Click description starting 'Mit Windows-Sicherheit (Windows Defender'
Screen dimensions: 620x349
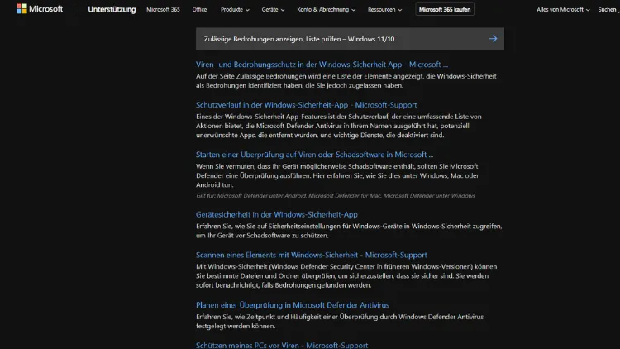click(x=346, y=275)
